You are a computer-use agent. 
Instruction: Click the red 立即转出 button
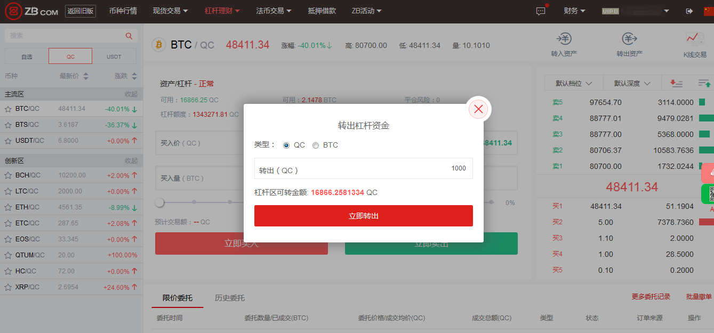pos(364,216)
